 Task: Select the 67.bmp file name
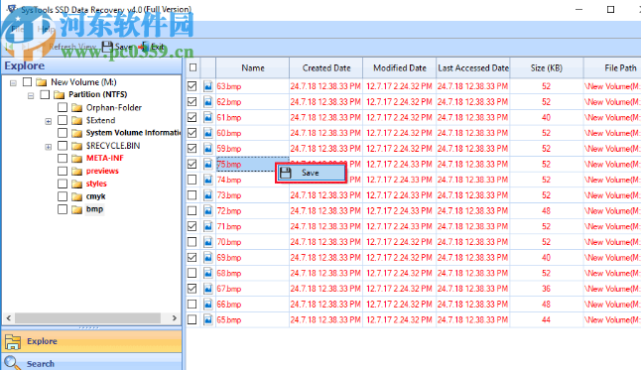[x=229, y=289]
